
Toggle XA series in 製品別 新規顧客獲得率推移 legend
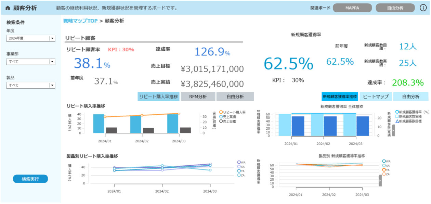coord(386,166)
